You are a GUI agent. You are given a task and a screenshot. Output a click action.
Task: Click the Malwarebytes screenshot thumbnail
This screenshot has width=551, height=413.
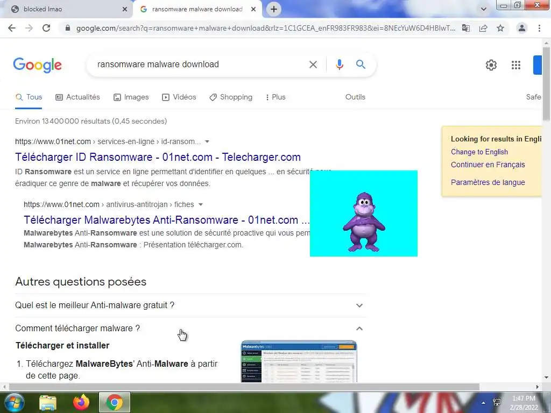[x=299, y=361]
